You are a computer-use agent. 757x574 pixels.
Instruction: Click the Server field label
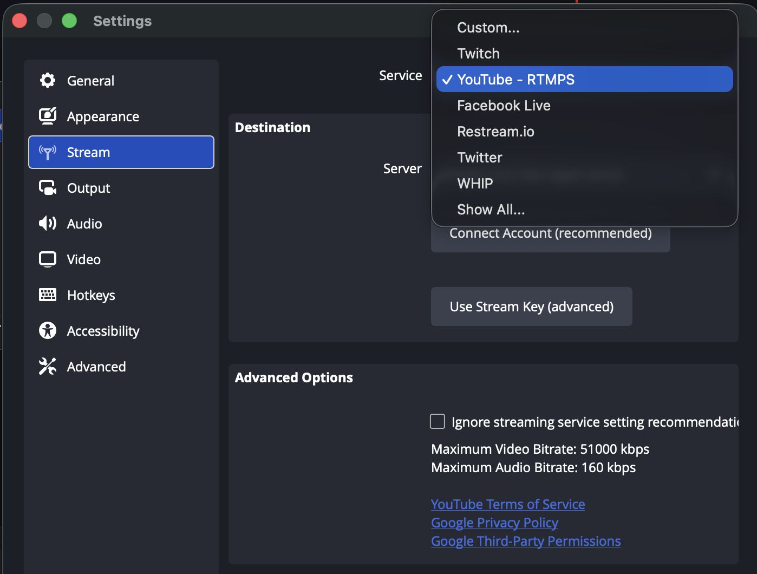pyautogui.click(x=402, y=168)
